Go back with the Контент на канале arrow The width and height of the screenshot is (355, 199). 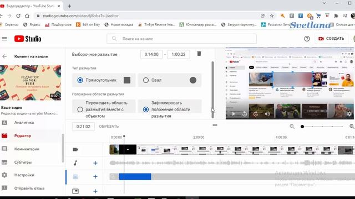pyautogui.click(x=4, y=56)
